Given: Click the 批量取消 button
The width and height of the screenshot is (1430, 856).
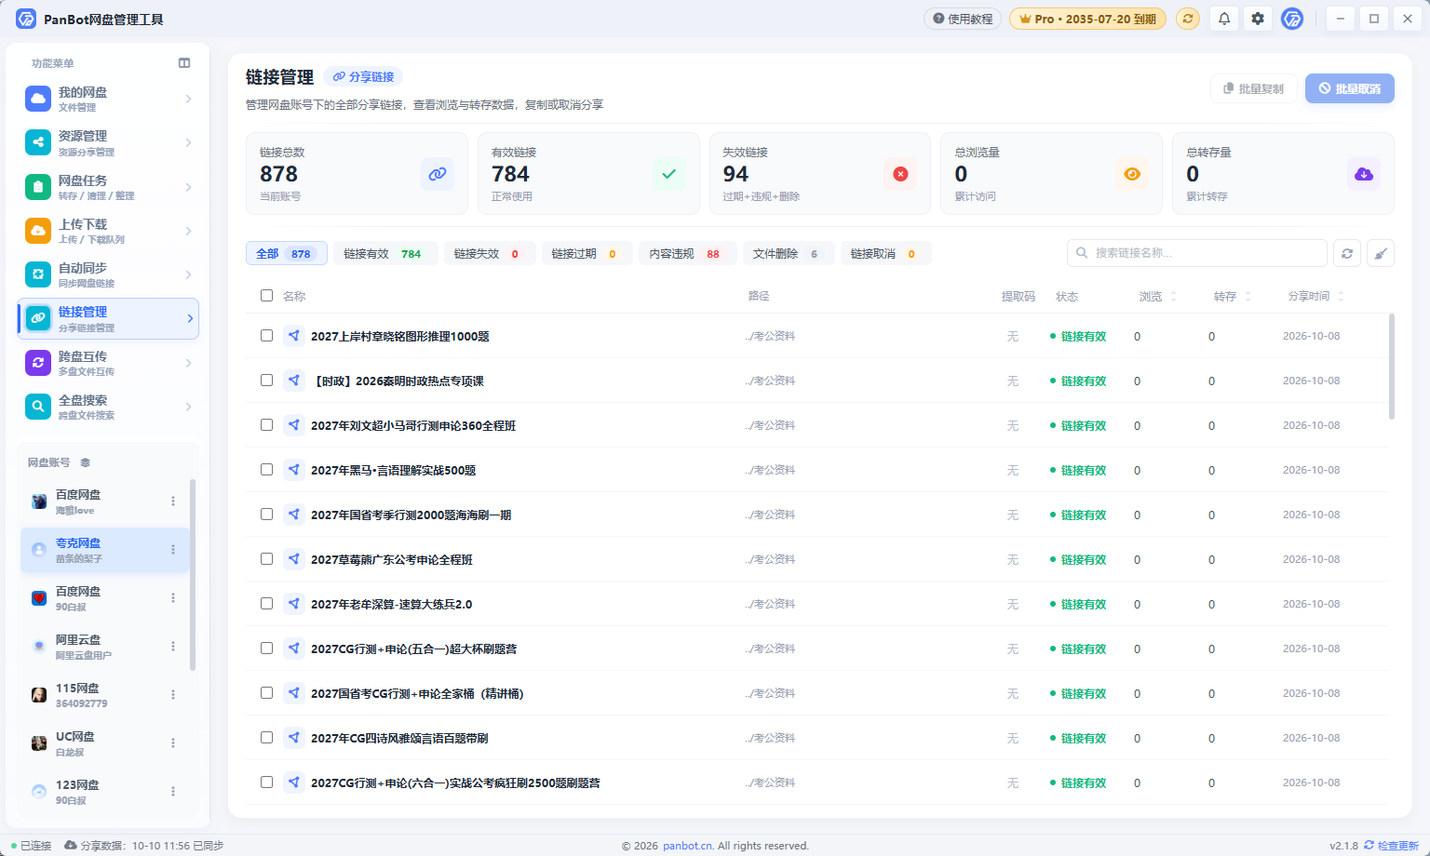Looking at the screenshot, I should coord(1349,88).
